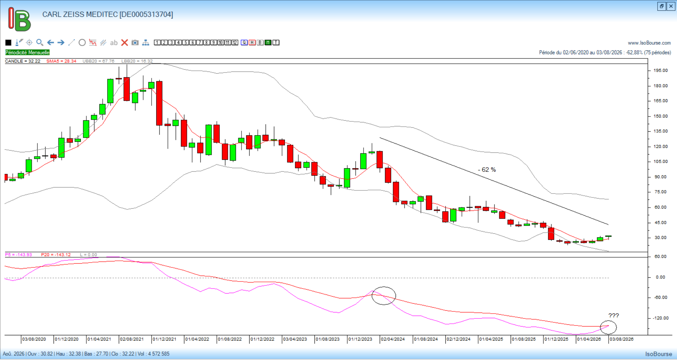Click the 'L = 0.00' indicator label
This screenshot has height=360, width=677.
click(x=89, y=255)
